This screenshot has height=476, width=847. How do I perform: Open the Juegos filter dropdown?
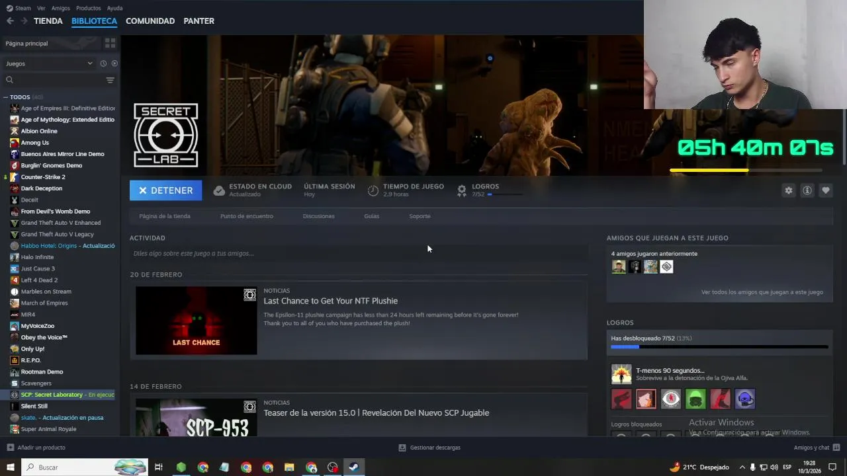click(x=50, y=63)
